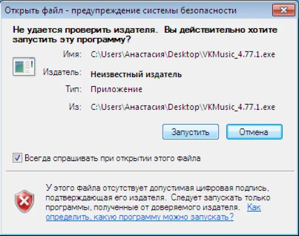Click the Неизвестный издатель text
This screenshot has height=236, width=299.
tap(136, 74)
